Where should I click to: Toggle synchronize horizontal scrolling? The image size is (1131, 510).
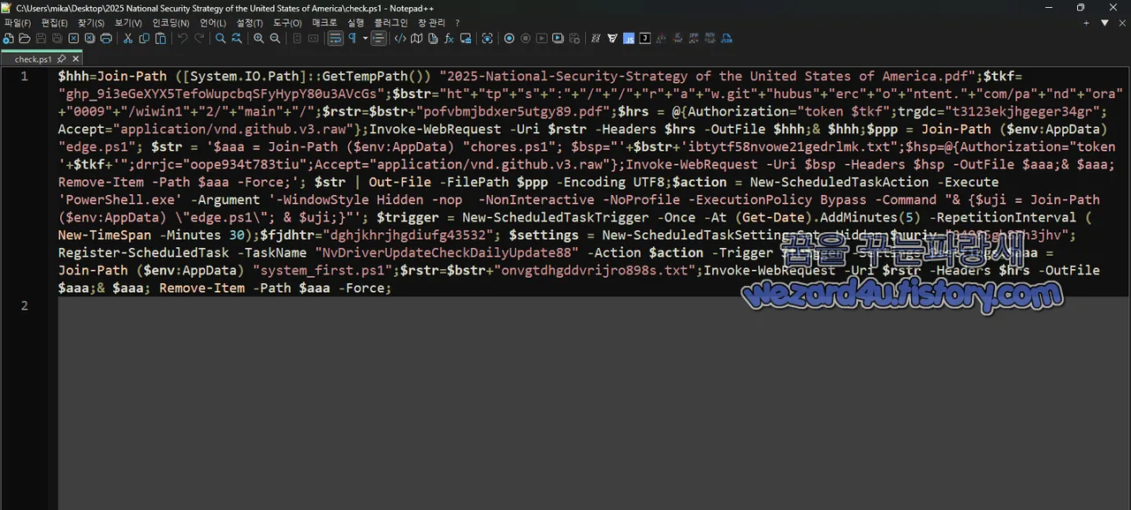click(314, 39)
